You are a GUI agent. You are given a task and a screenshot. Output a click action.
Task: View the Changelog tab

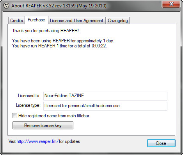118,21
